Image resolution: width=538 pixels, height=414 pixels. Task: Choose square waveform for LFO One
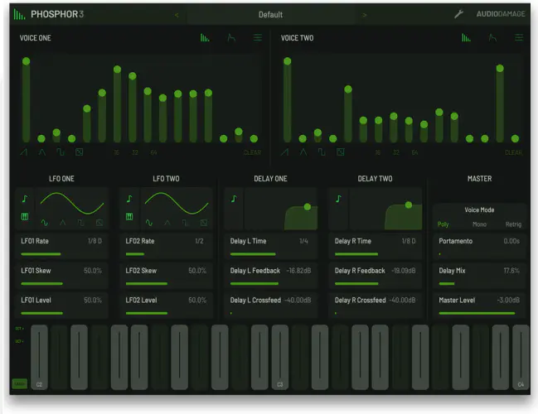click(x=81, y=223)
